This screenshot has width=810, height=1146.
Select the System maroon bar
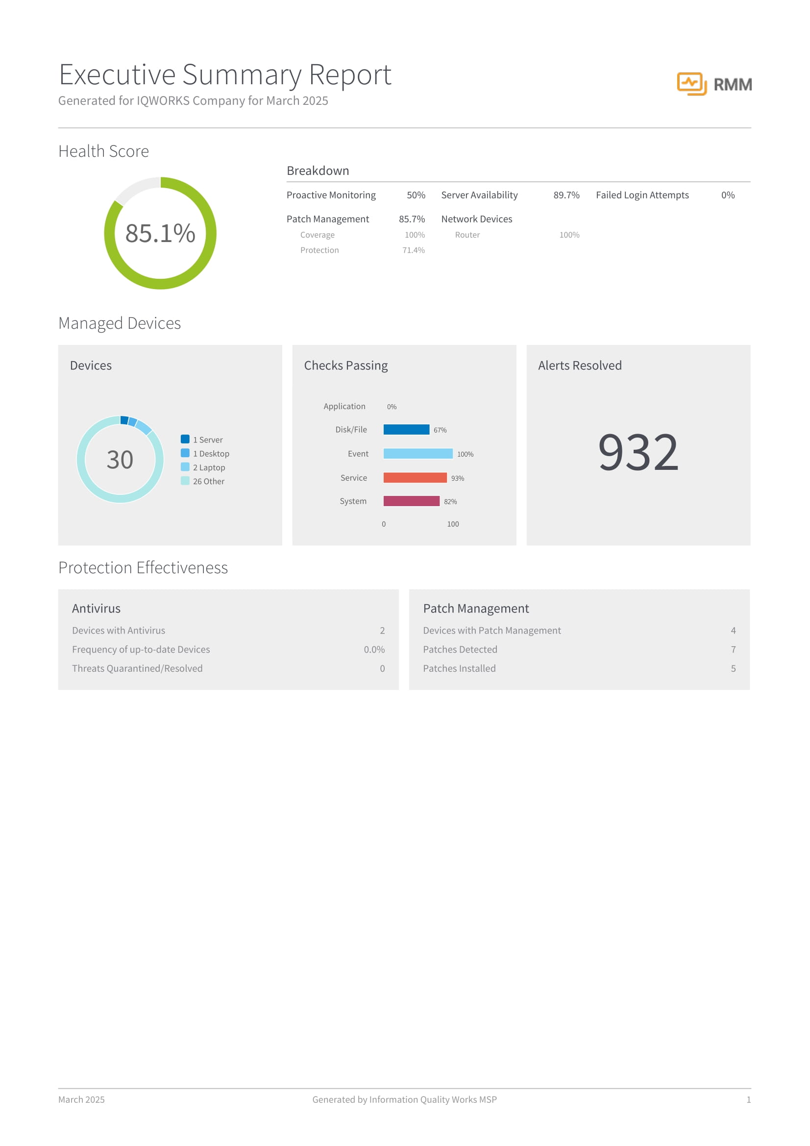click(x=411, y=501)
